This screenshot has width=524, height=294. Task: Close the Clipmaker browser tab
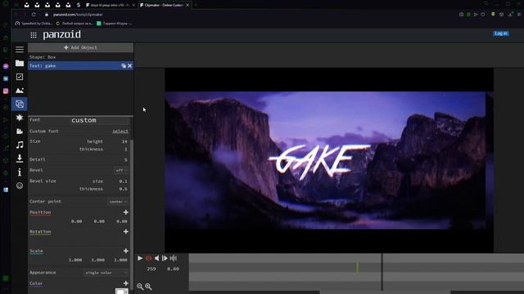pyautogui.click(x=187, y=5)
